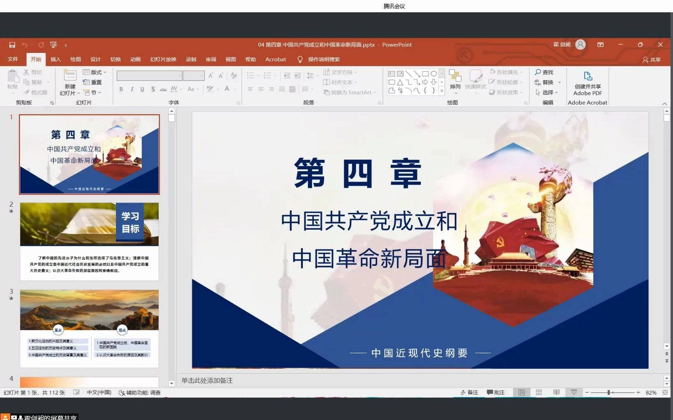This screenshot has width=673, height=420.
Task: Click the New Slide icon
Action: (70, 76)
